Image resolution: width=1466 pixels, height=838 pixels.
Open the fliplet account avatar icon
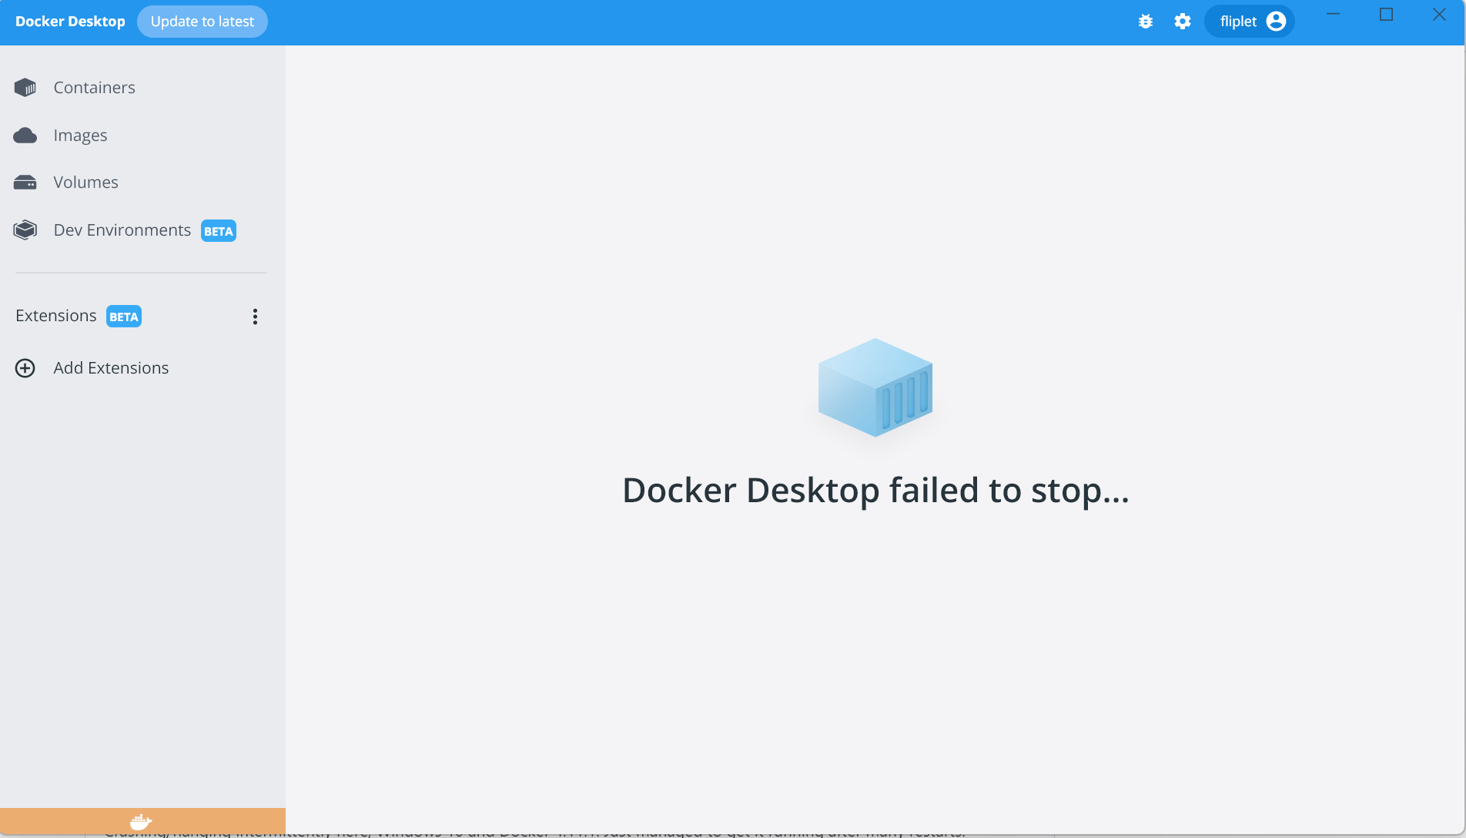tap(1274, 21)
